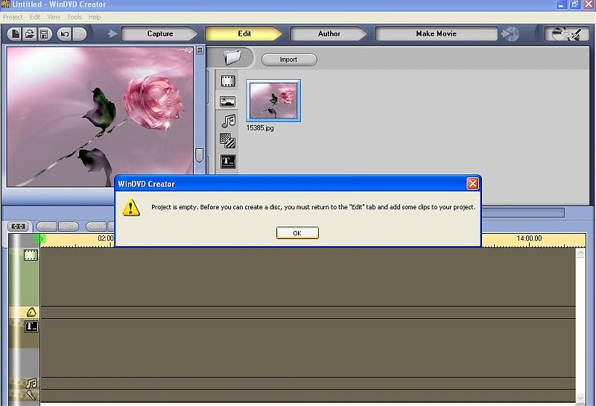Click the small icon at preview top corner
The width and height of the screenshot is (596, 406).
[x=200, y=50]
